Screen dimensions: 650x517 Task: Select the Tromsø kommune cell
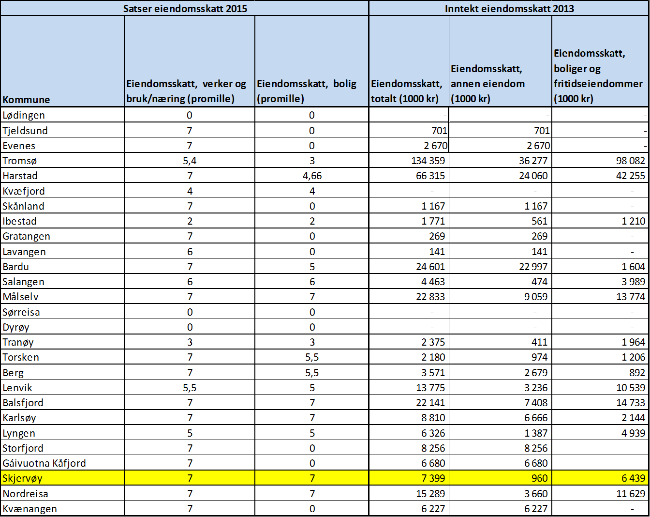62,160
